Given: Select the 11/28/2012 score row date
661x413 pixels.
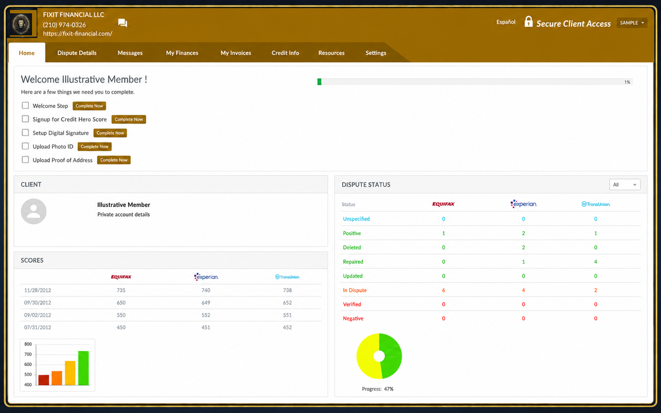Looking at the screenshot, I should pos(38,291).
